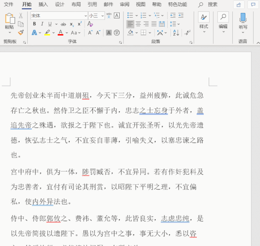
Task: Toggle Strikethrough formatting
Action: click(63, 24)
